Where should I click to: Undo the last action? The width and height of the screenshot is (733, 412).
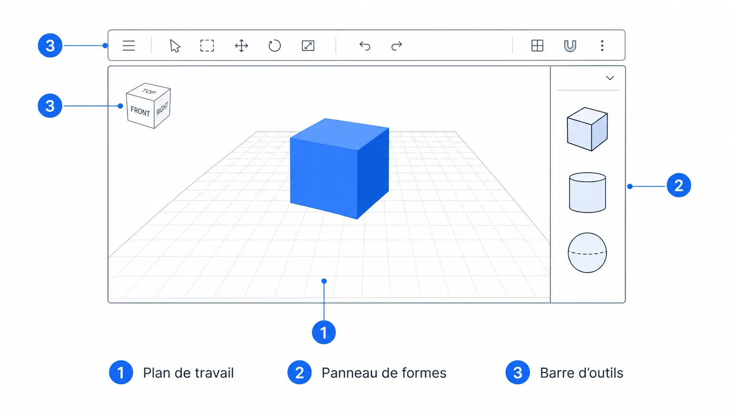(365, 46)
